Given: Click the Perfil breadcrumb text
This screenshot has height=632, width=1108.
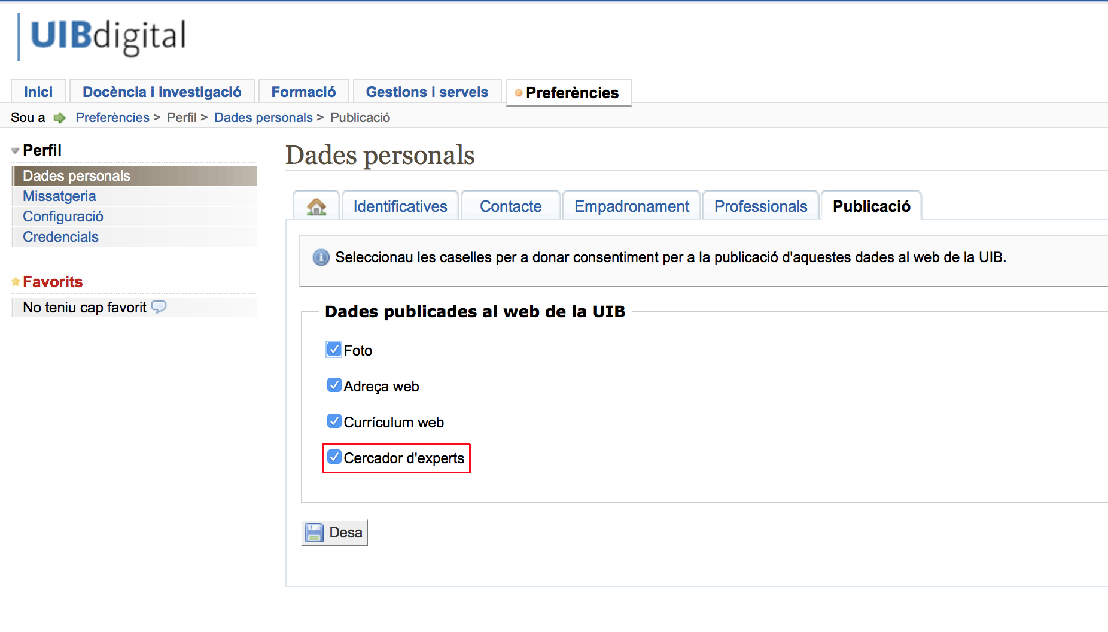Looking at the screenshot, I should click(x=182, y=118).
